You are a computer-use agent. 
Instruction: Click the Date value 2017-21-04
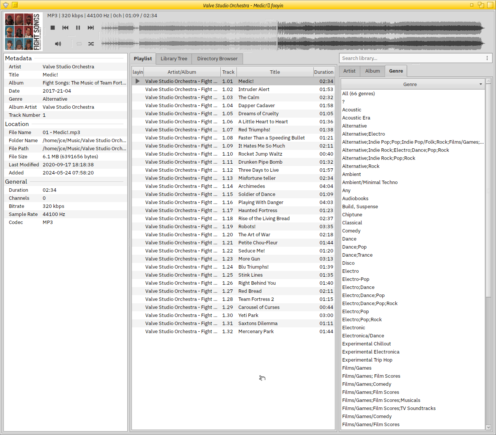[x=57, y=91]
